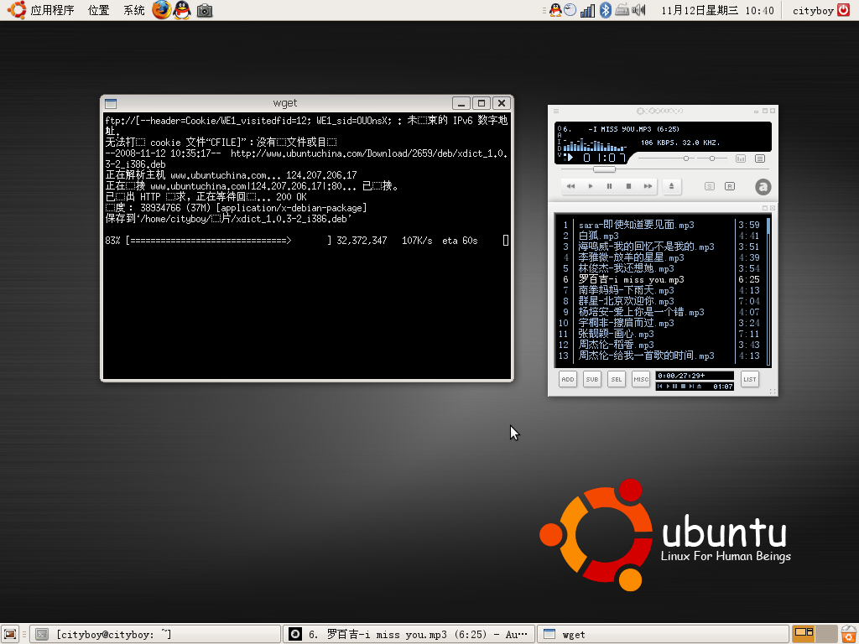Click mini play button in playlist footer
The image size is (859, 644).
click(x=668, y=387)
